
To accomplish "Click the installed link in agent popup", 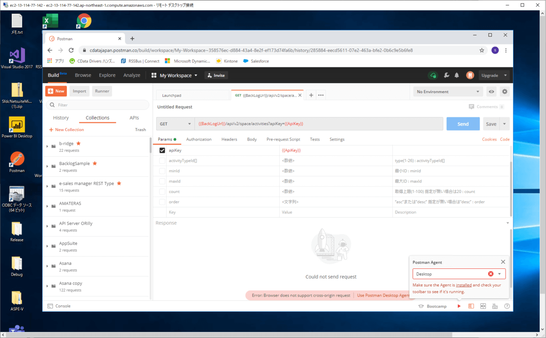I will [464, 285].
